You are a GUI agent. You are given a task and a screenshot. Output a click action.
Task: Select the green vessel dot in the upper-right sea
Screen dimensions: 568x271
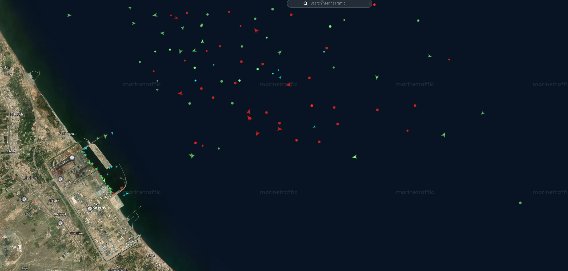point(418,21)
